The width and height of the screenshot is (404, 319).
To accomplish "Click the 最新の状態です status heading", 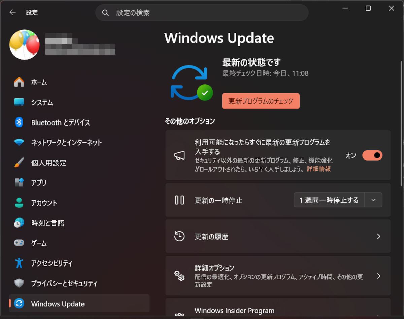I will 251,62.
